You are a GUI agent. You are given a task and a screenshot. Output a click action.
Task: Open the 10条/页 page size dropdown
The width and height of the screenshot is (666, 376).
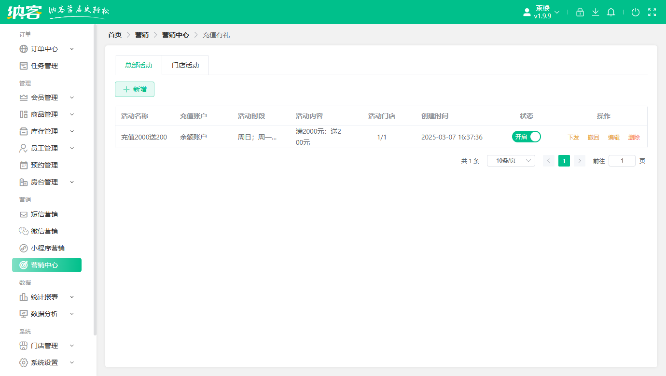point(511,161)
